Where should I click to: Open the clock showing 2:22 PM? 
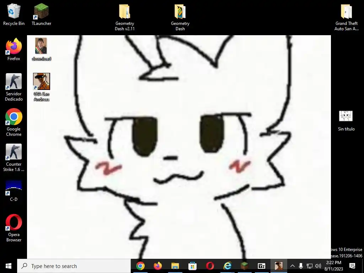[x=333, y=266]
